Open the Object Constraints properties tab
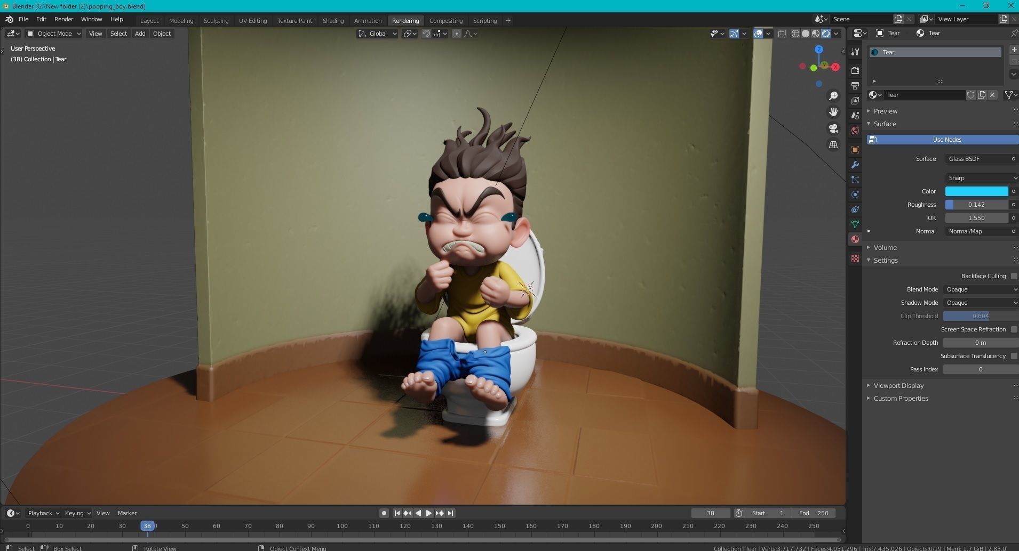1019x551 pixels. pos(855,209)
